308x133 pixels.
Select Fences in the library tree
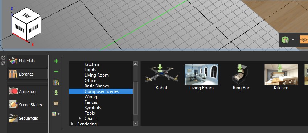pos(91,102)
